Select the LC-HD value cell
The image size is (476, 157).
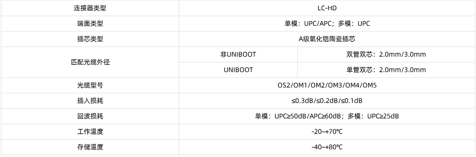pyautogui.click(x=327, y=8)
